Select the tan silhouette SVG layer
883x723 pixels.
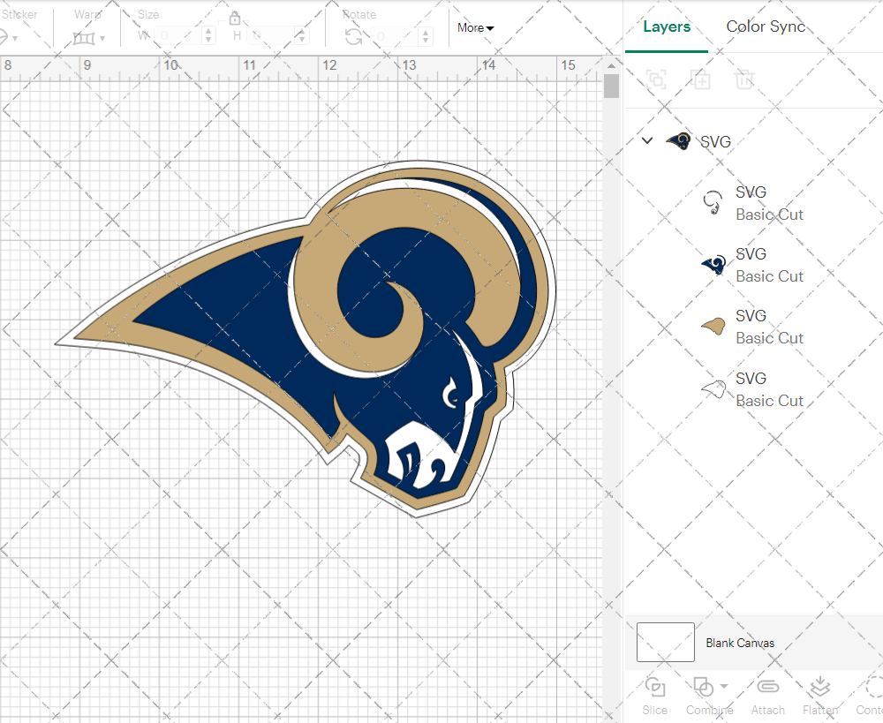(x=753, y=327)
